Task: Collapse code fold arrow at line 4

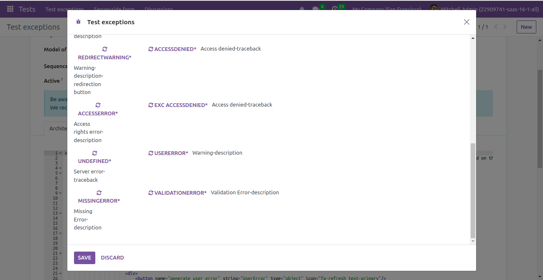Action: pyautogui.click(x=61, y=168)
